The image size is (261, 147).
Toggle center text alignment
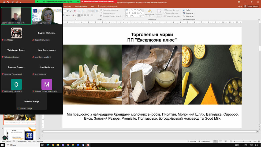[82, 15]
